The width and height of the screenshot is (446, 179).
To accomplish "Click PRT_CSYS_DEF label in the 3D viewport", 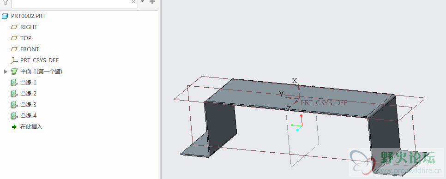I will click(x=324, y=103).
